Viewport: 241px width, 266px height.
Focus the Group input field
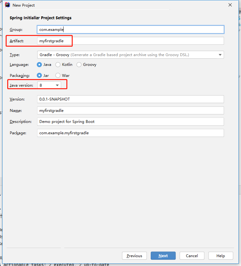pyautogui.click(x=131, y=30)
